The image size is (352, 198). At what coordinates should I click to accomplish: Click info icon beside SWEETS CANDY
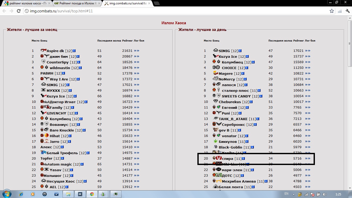click(x=261, y=96)
